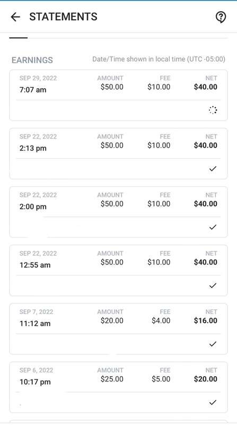Tap checkmark on Sep 22 2:00 pm earning
237x425 pixels.
[213, 227]
